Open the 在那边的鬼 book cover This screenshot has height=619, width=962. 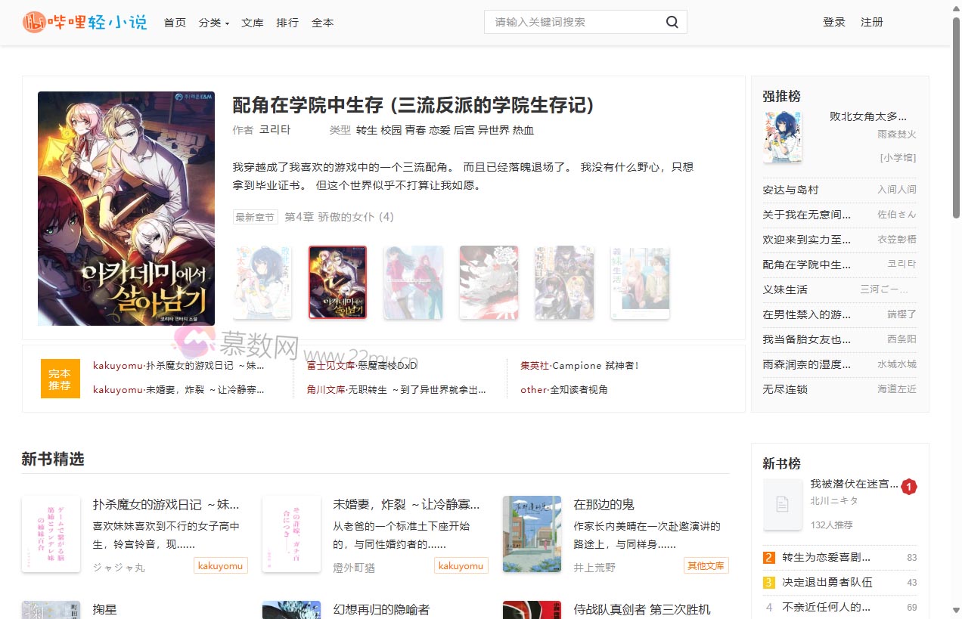tap(532, 534)
